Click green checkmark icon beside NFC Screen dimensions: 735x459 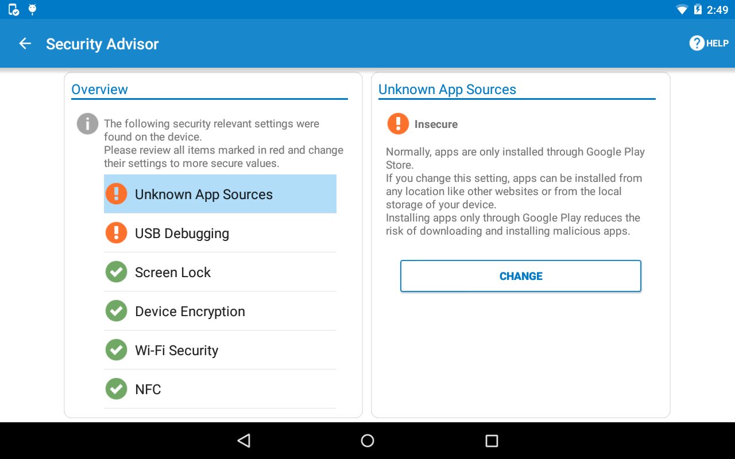click(x=117, y=389)
